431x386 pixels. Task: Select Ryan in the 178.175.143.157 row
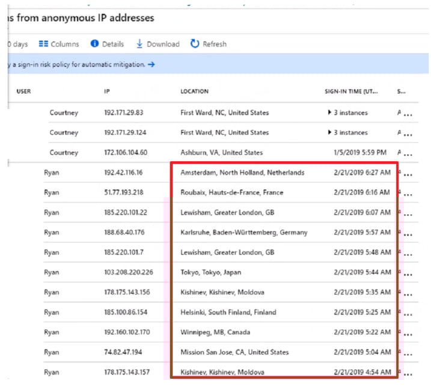[x=52, y=372]
